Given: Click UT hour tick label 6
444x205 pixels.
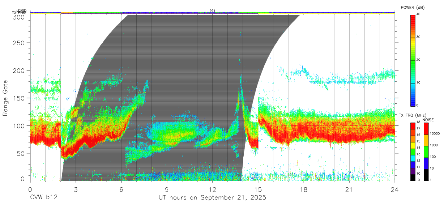Looking at the screenshot, I should click(x=121, y=189).
